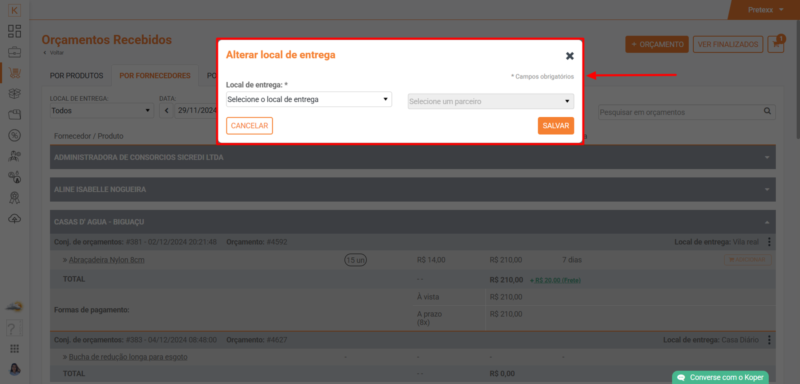800x384 pixels.
Task: Click the SALVAR button
Action: pyautogui.click(x=555, y=126)
